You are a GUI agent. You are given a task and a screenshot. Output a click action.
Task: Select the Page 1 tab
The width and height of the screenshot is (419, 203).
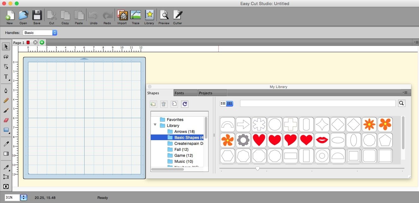(x=19, y=43)
